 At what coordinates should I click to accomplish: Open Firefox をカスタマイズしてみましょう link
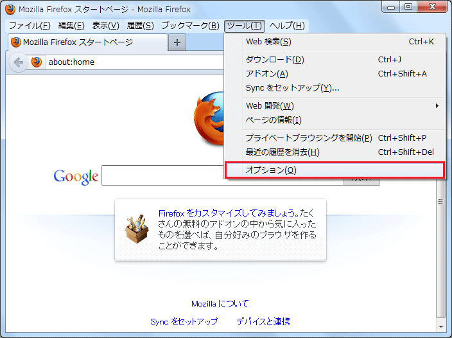[227, 213]
